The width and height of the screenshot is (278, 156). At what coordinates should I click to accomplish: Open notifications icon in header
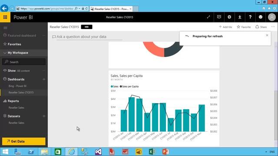point(219,17)
